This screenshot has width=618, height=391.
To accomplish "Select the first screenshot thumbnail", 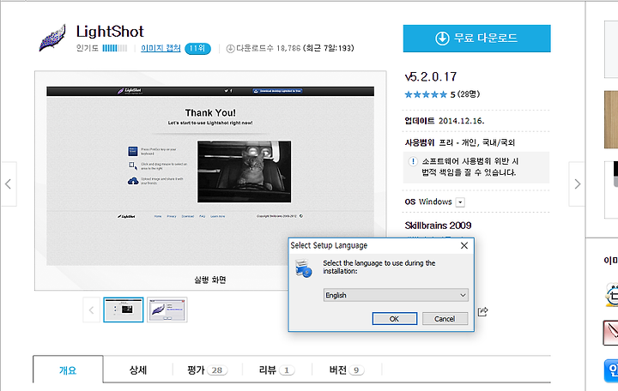I will 124,310.
